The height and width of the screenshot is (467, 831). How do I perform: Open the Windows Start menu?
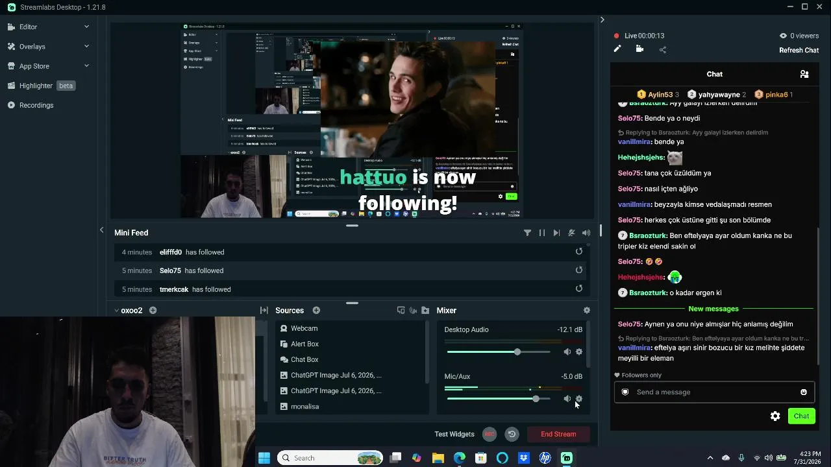tap(264, 458)
